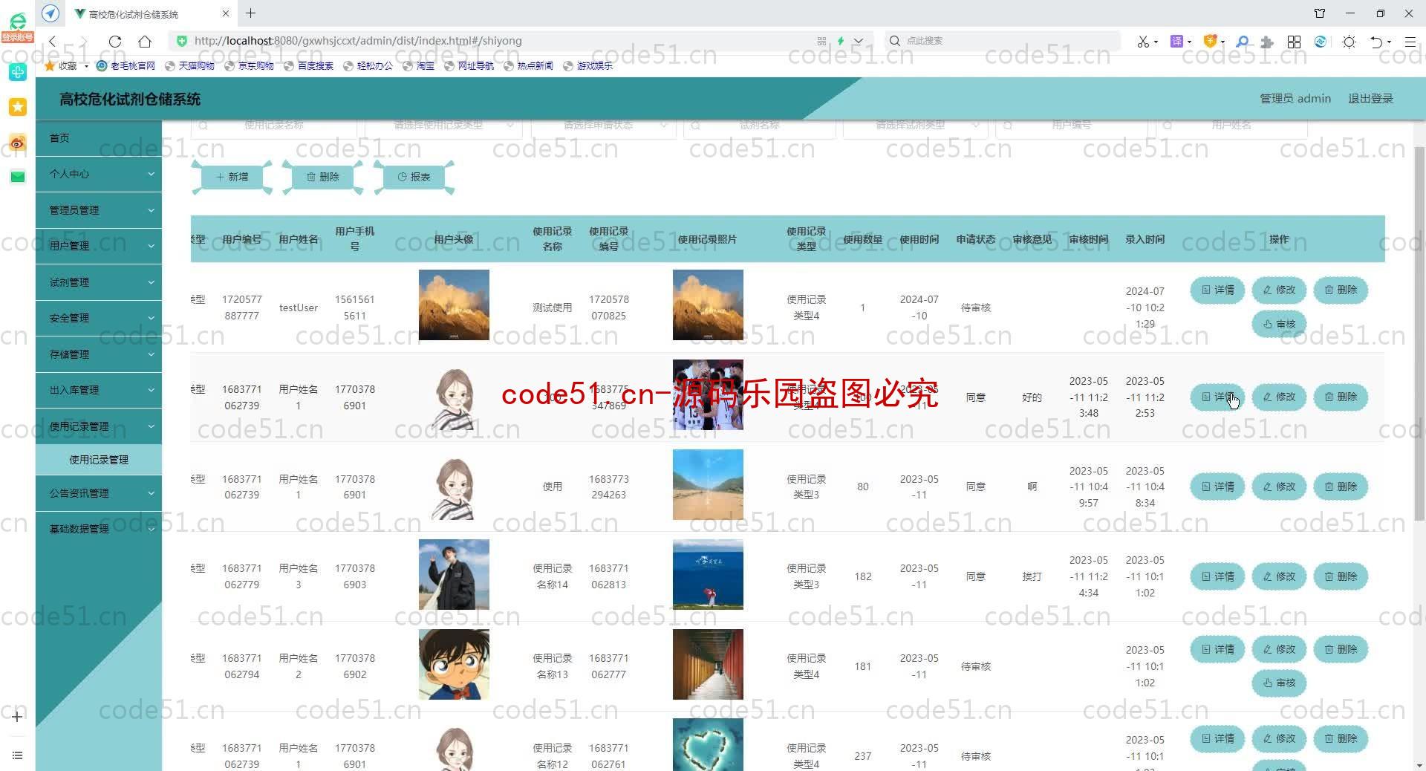Open the Weibo eye icon in the left sidebar

(18, 143)
